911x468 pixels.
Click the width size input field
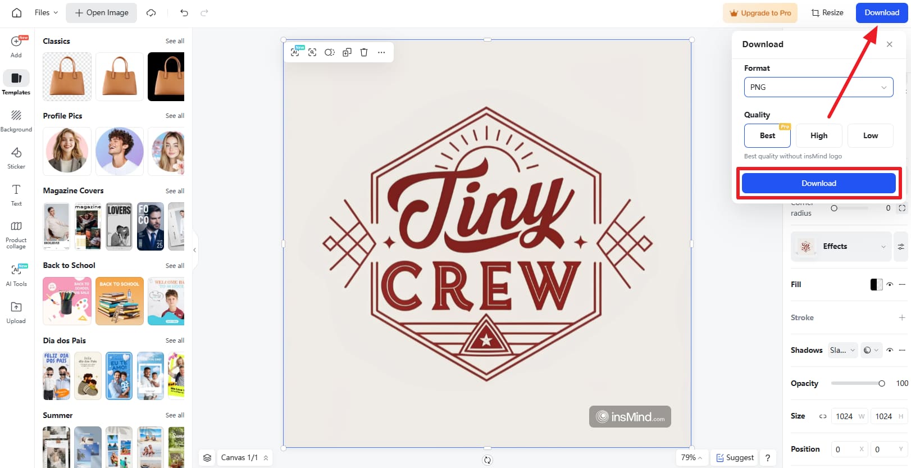click(x=849, y=416)
